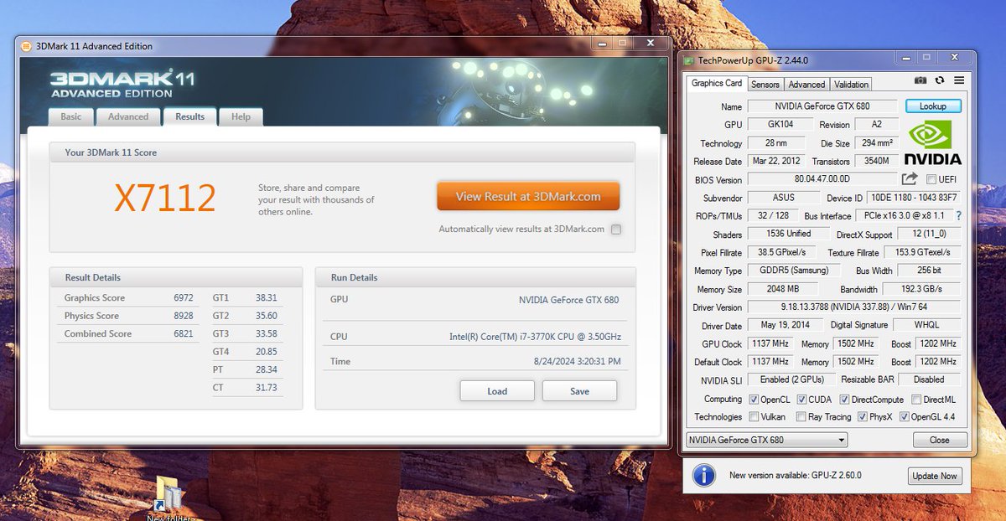This screenshot has height=521, width=1006.
Task: Click the Update Now button
Action: tap(935, 476)
